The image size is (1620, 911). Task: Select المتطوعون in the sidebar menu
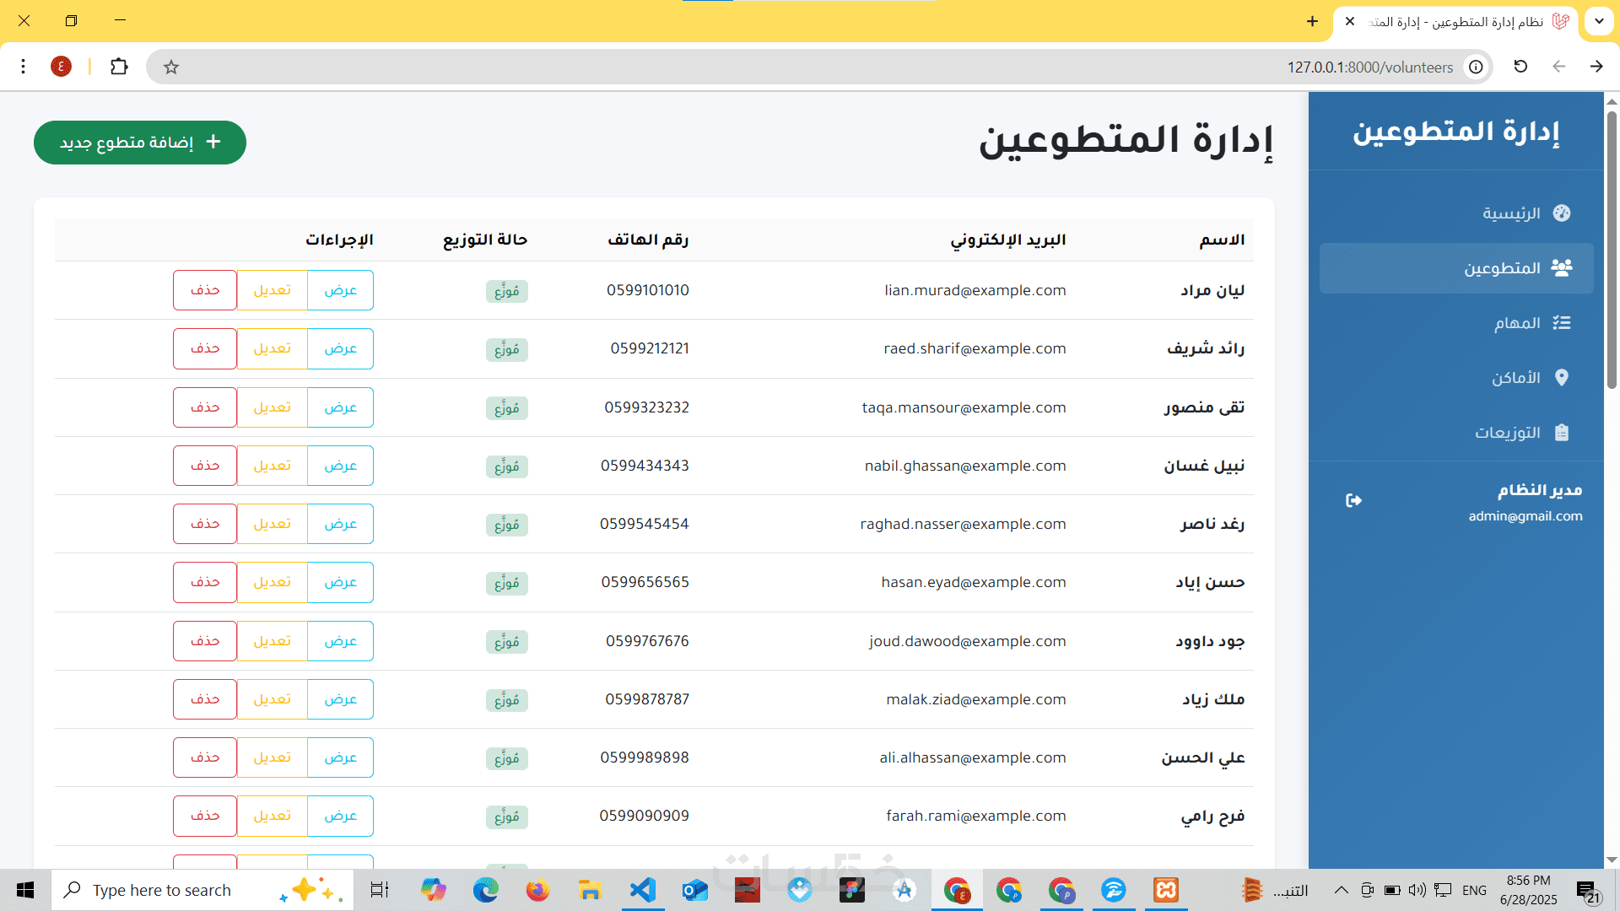1456,268
